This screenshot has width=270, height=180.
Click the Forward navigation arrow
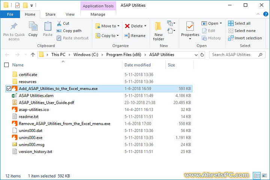17,55
